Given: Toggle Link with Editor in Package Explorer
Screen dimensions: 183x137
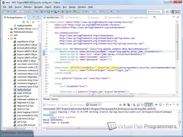Looking at the screenshot, I should pyautogui.click(x=28, y=22).
